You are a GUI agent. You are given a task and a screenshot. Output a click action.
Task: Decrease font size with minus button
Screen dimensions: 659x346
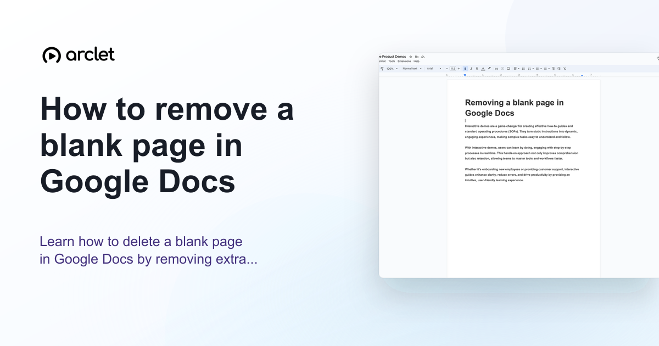click(447, 69)
